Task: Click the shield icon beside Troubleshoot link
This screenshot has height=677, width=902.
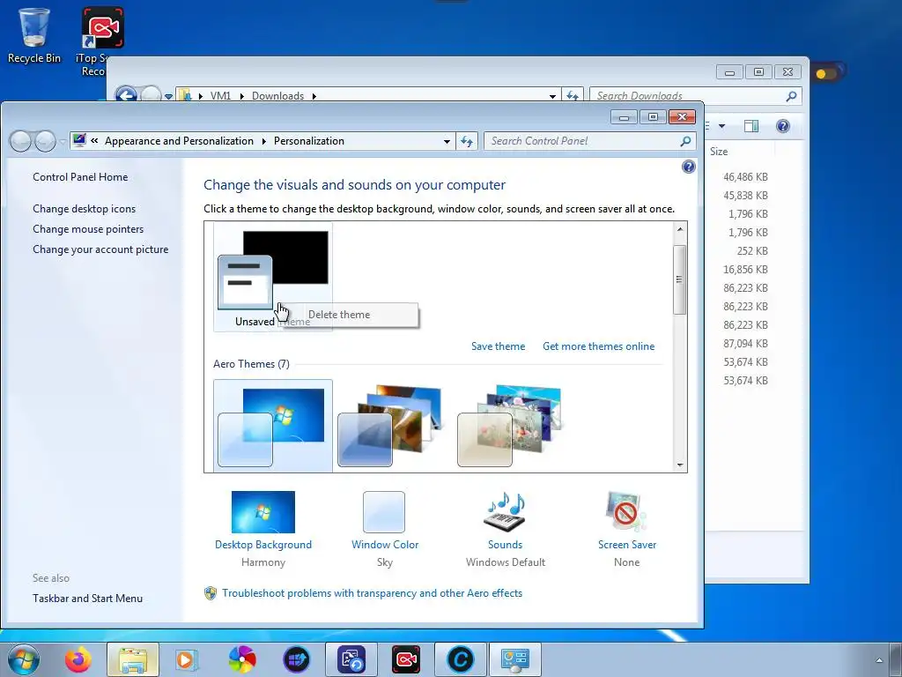Action: click(211, 593)
